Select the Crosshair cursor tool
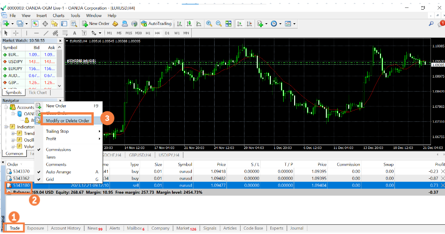This screenshot has width=445, height=234. (x=16, y=33)
